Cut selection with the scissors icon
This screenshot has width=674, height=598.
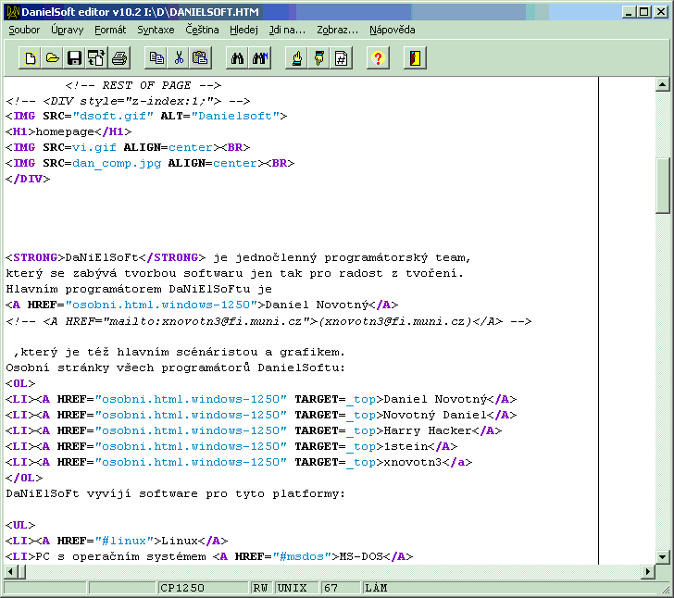(x=179, y=58)
